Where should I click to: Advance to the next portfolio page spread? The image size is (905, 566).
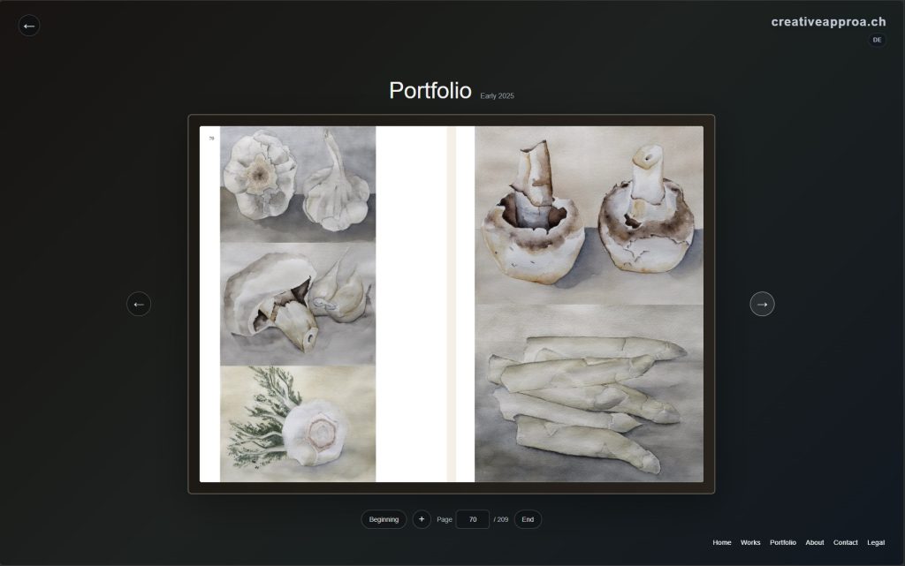tap(762, 305)
